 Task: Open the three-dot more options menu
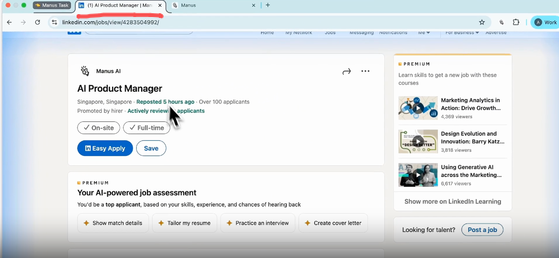coord(366,71)
